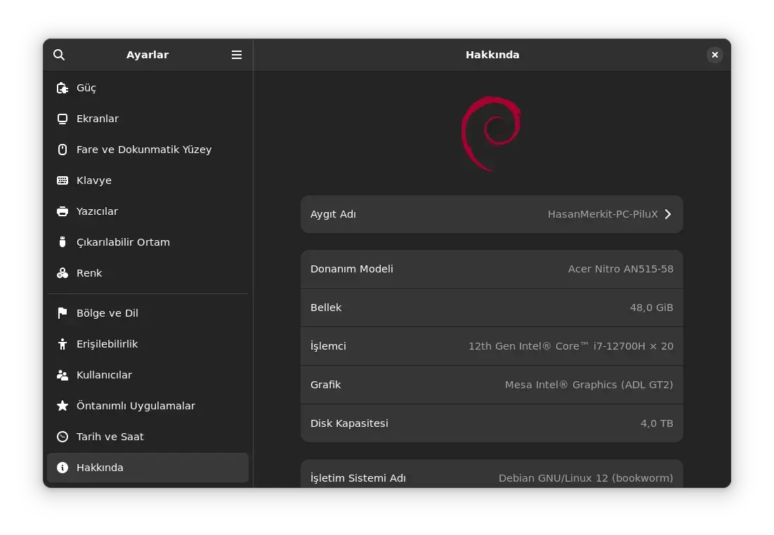The height and width of the screenshot is (535, 774).
Task: Open the settings search magnifier icon
Action: pos(59,55)
